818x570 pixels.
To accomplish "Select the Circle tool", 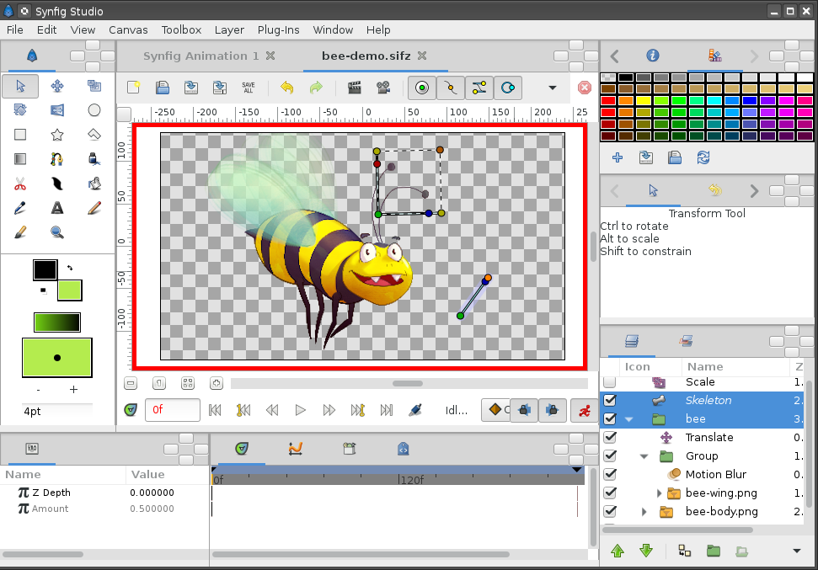I will click(94, 110).
